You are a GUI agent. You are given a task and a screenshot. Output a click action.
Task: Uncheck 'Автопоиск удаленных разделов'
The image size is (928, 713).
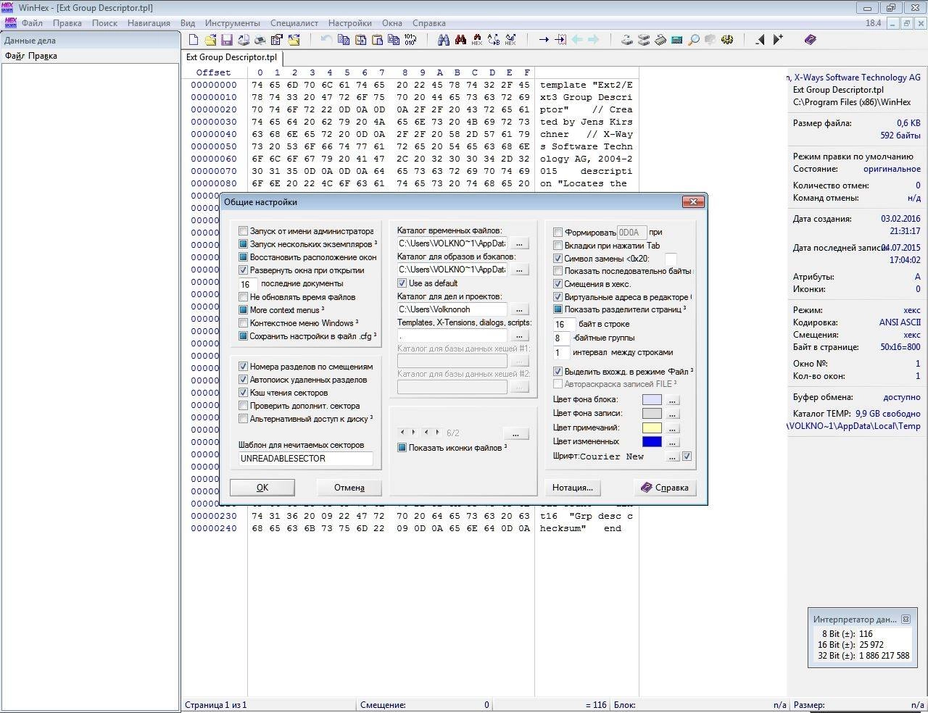tap(244, 380)
